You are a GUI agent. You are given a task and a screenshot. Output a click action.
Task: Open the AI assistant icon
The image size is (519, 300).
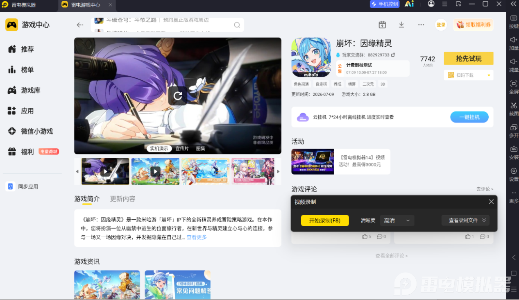click(x=409, y=4)
